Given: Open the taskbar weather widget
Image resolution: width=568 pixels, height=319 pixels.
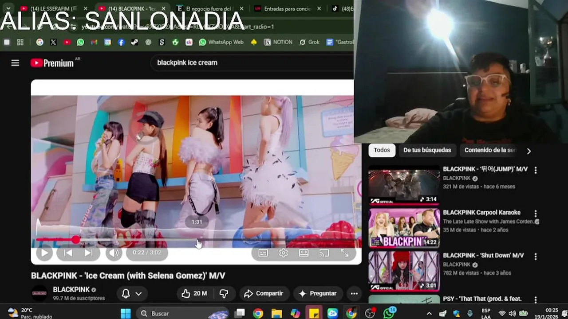Looking at the screenshot, I should point(30,313).
